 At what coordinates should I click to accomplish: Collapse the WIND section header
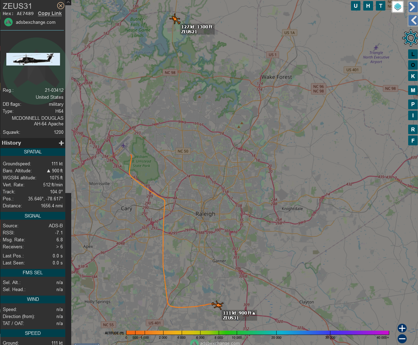pos(33,299)
